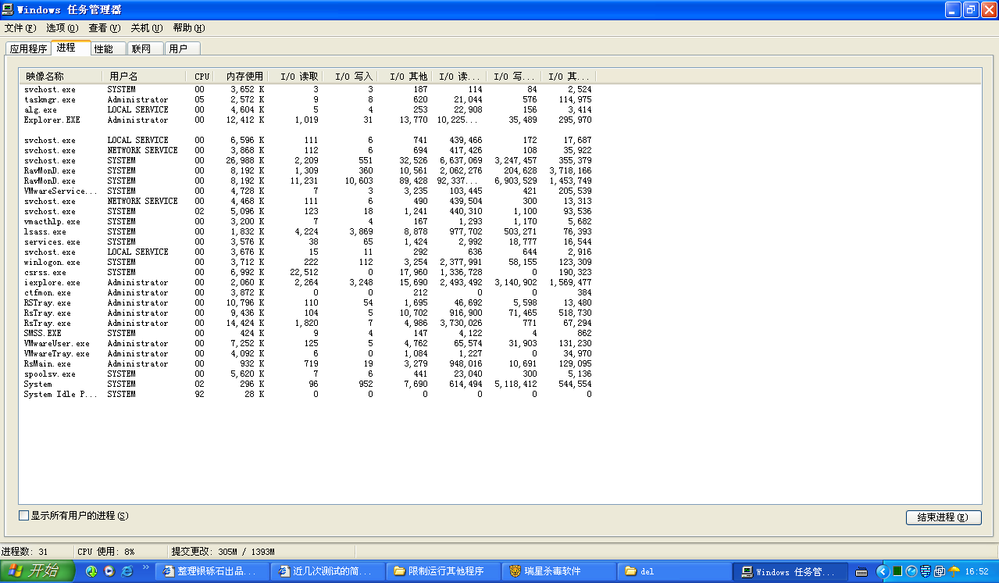The width and height of the screenshot is (999, 583).
Task: Select the iexplore.exe process row
Action: (x=309, y=283)
